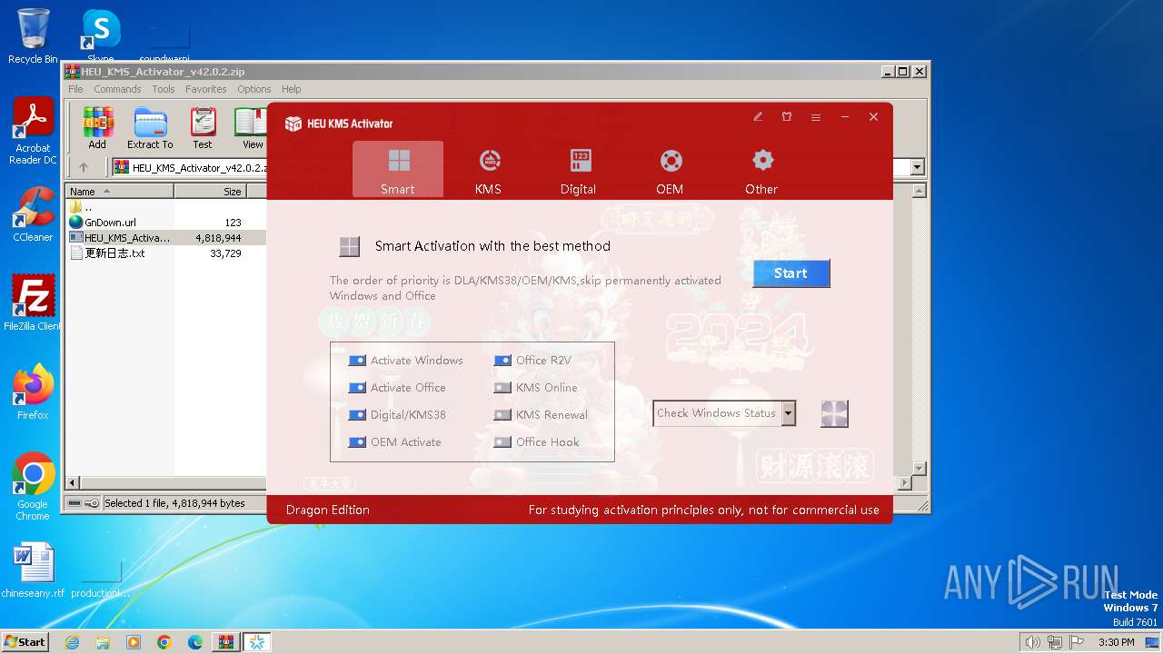Screen dimensions: 1163x654
Task: Open the WinRAR Help menu
Action: tap(292, 89)
